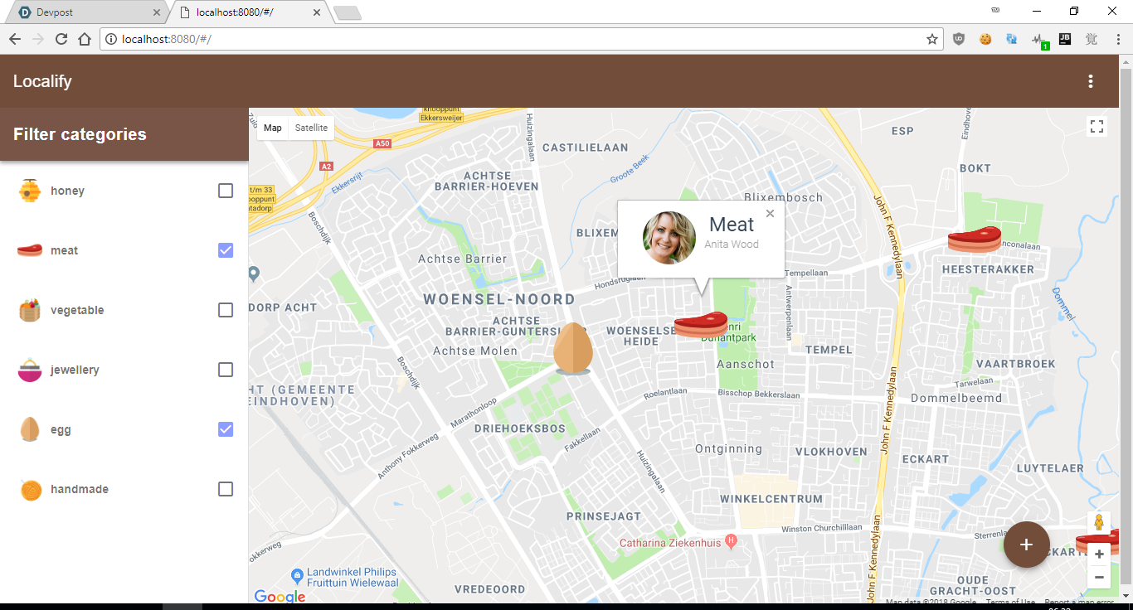Toggle the honey category checkbox
The image size is (1133, 610).
coord(226,191)
